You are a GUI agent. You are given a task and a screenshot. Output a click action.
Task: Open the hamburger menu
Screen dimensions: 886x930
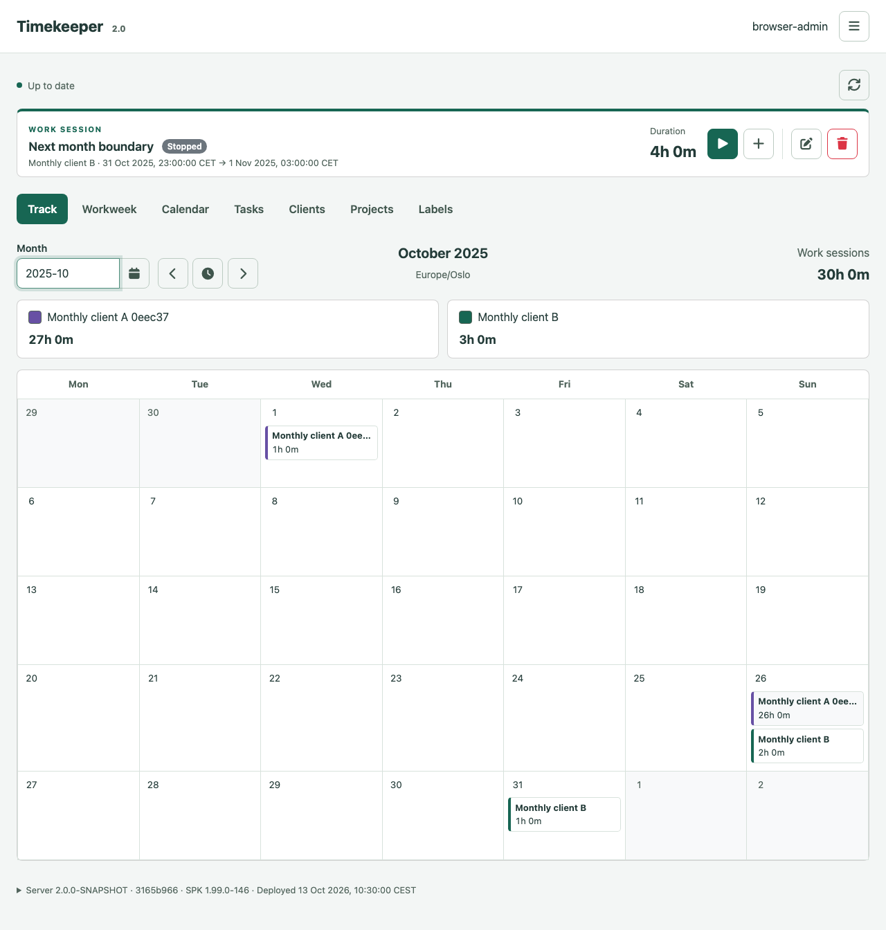tap(853, 26)
